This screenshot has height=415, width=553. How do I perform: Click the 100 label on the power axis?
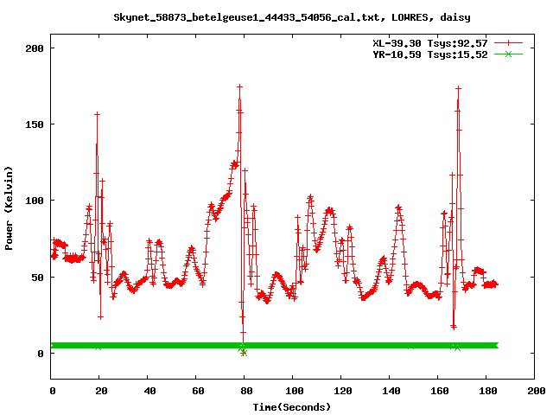pyautogui.click(x=35, y=201)
